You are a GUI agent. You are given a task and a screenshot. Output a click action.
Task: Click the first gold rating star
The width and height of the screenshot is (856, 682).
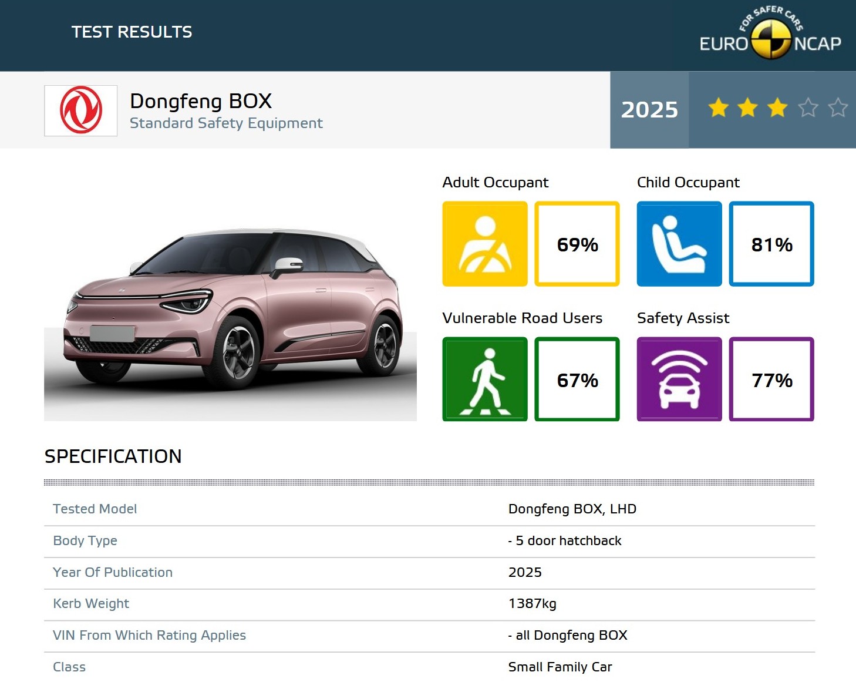[x=718, y=107]
